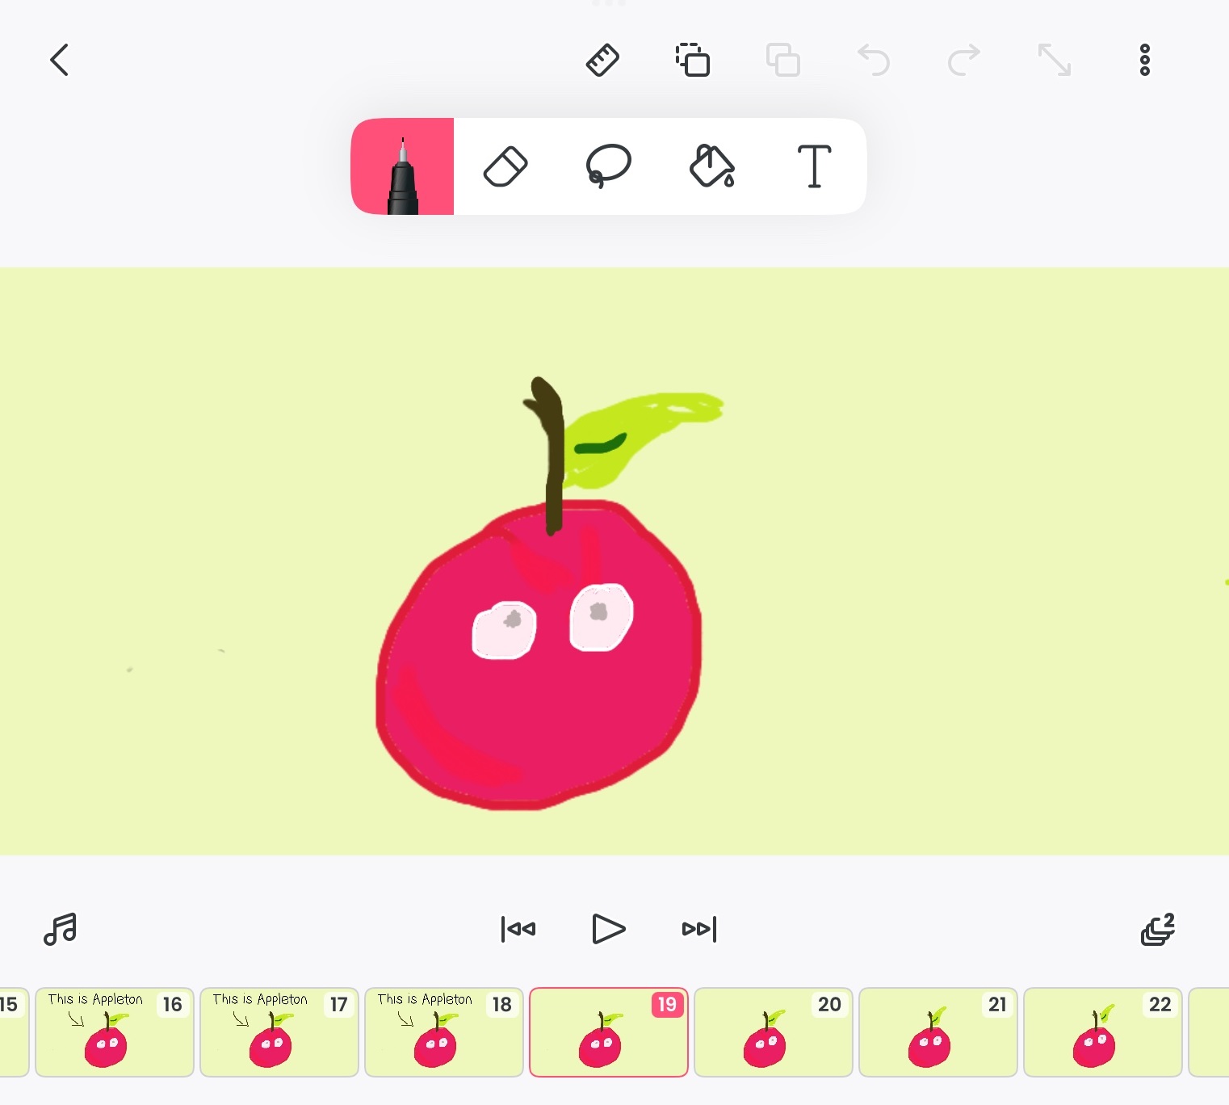
Task: Open the layers panel showing 2
Action: tap(1157, 929)
